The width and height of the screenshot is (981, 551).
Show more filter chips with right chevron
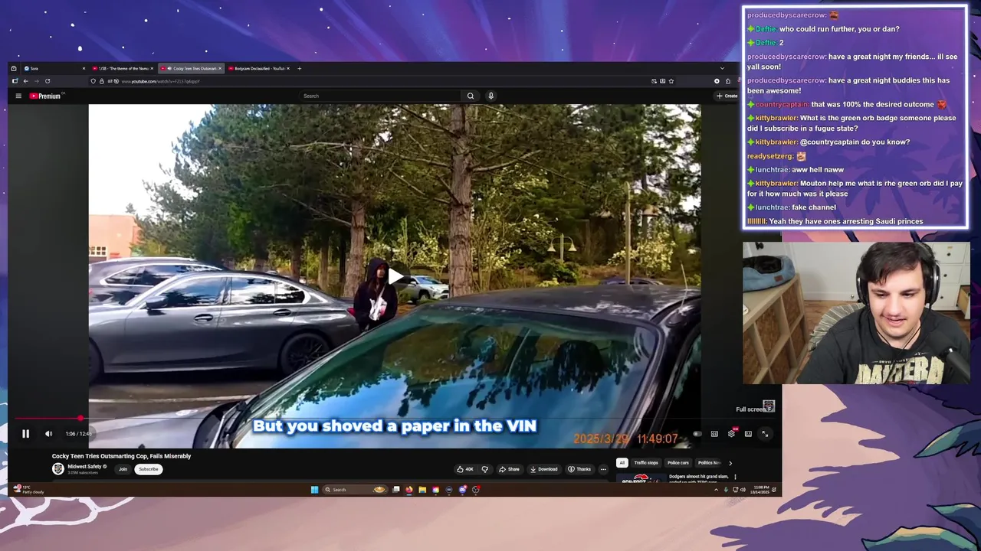(x=730, y=462)
